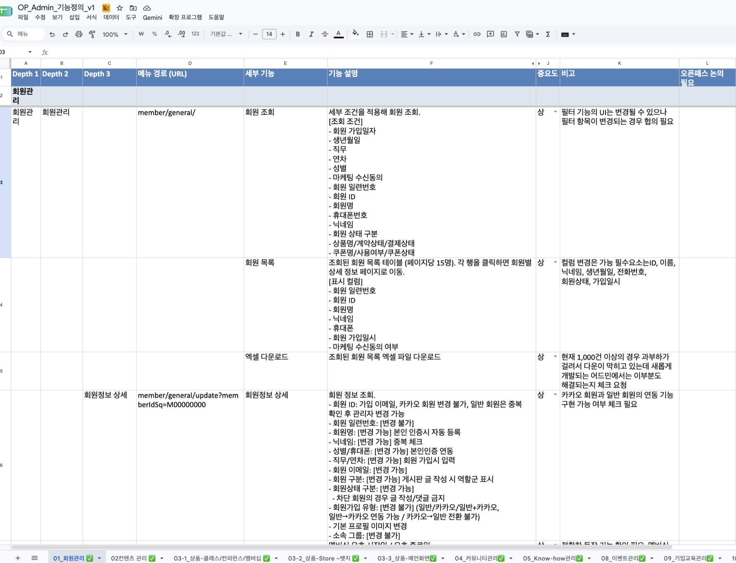
Task: Apply strikethrough formatting
Action: [325, 34]
